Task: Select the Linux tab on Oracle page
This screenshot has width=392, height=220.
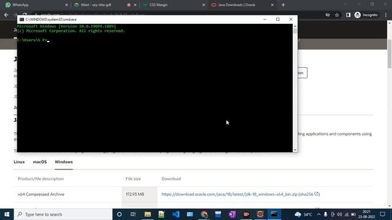Action: pyautogui.click(x=19, y=162)
